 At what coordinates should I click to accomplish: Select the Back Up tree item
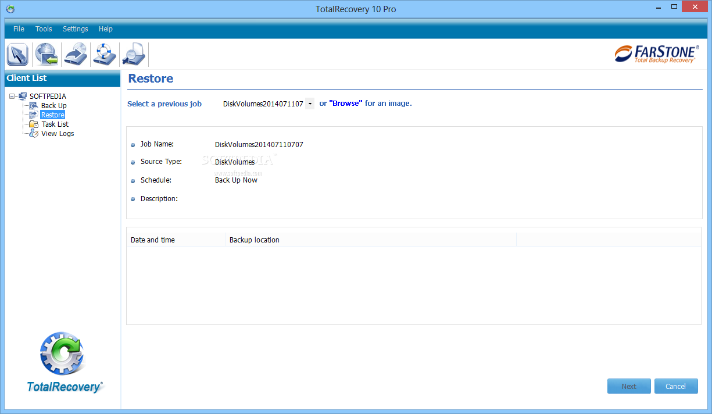pos(54,105)
